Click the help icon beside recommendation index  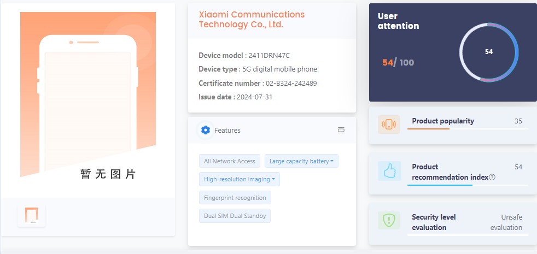[x=492, y=177]
